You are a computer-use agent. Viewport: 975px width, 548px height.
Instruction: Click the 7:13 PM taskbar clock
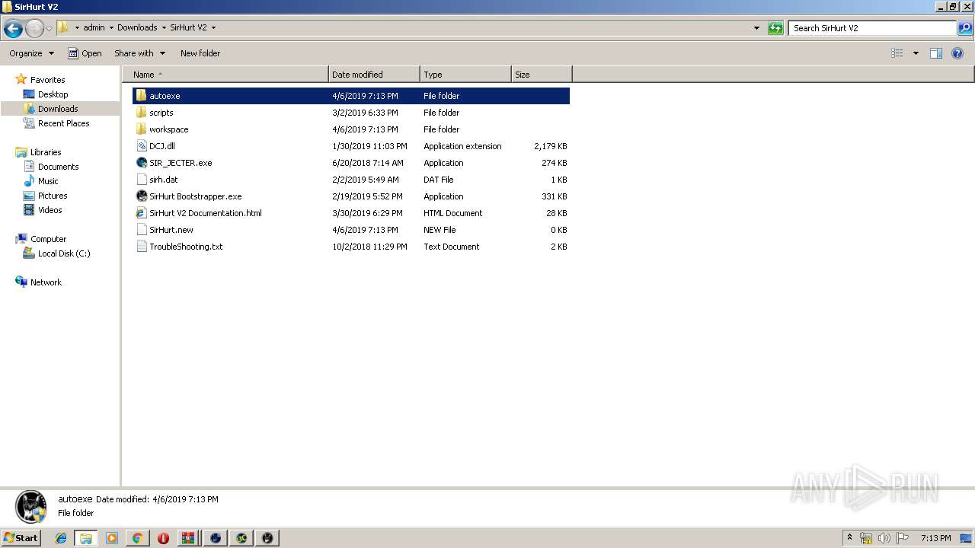click(x=935, y=538)
